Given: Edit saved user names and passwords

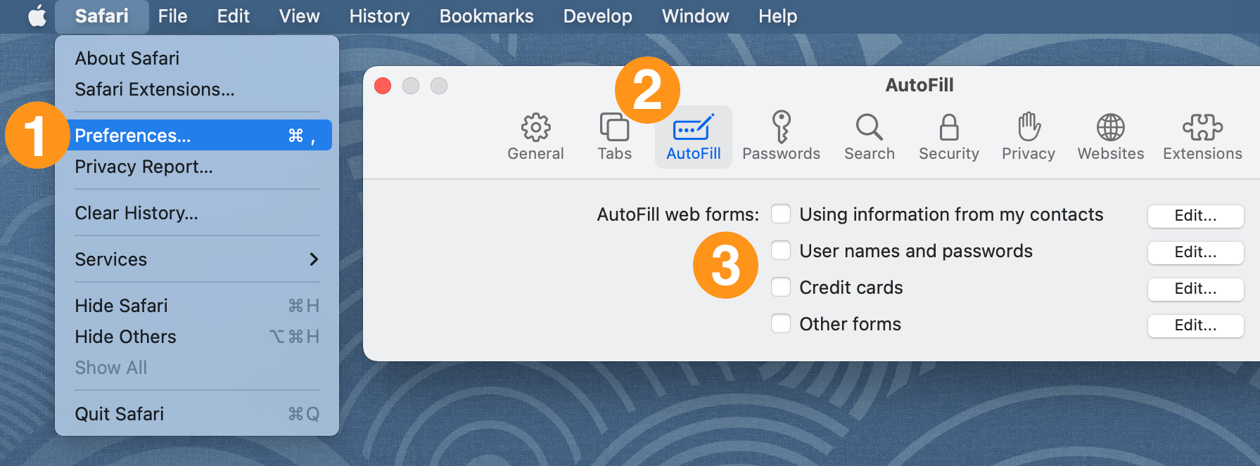Looking at the screenshot, I should pos(1195,252).
